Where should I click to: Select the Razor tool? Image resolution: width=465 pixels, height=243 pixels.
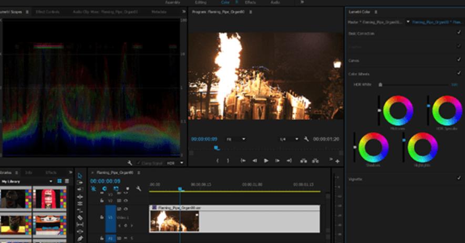[80, 217]
